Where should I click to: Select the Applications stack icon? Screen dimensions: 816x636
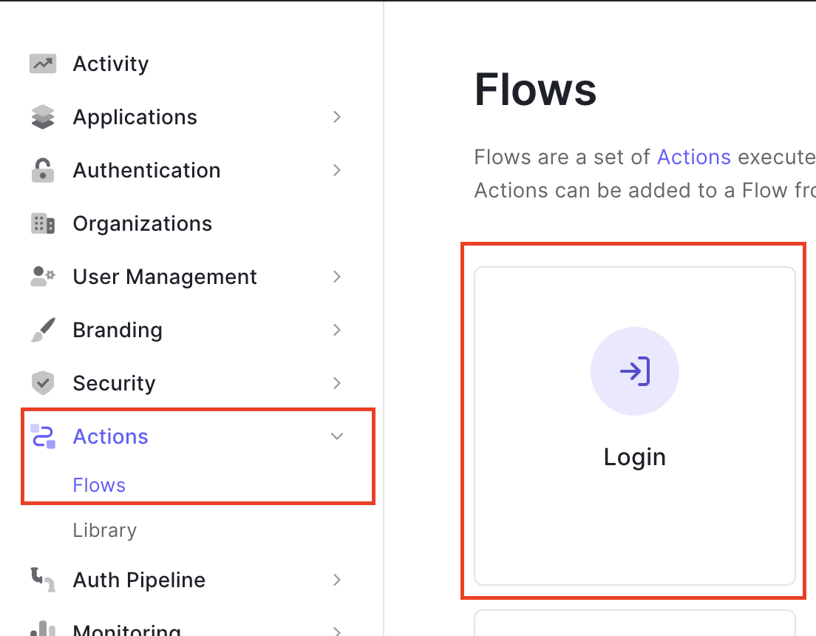point(42,117)
